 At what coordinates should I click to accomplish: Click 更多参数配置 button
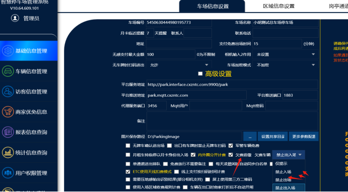(x=304, y=137)
